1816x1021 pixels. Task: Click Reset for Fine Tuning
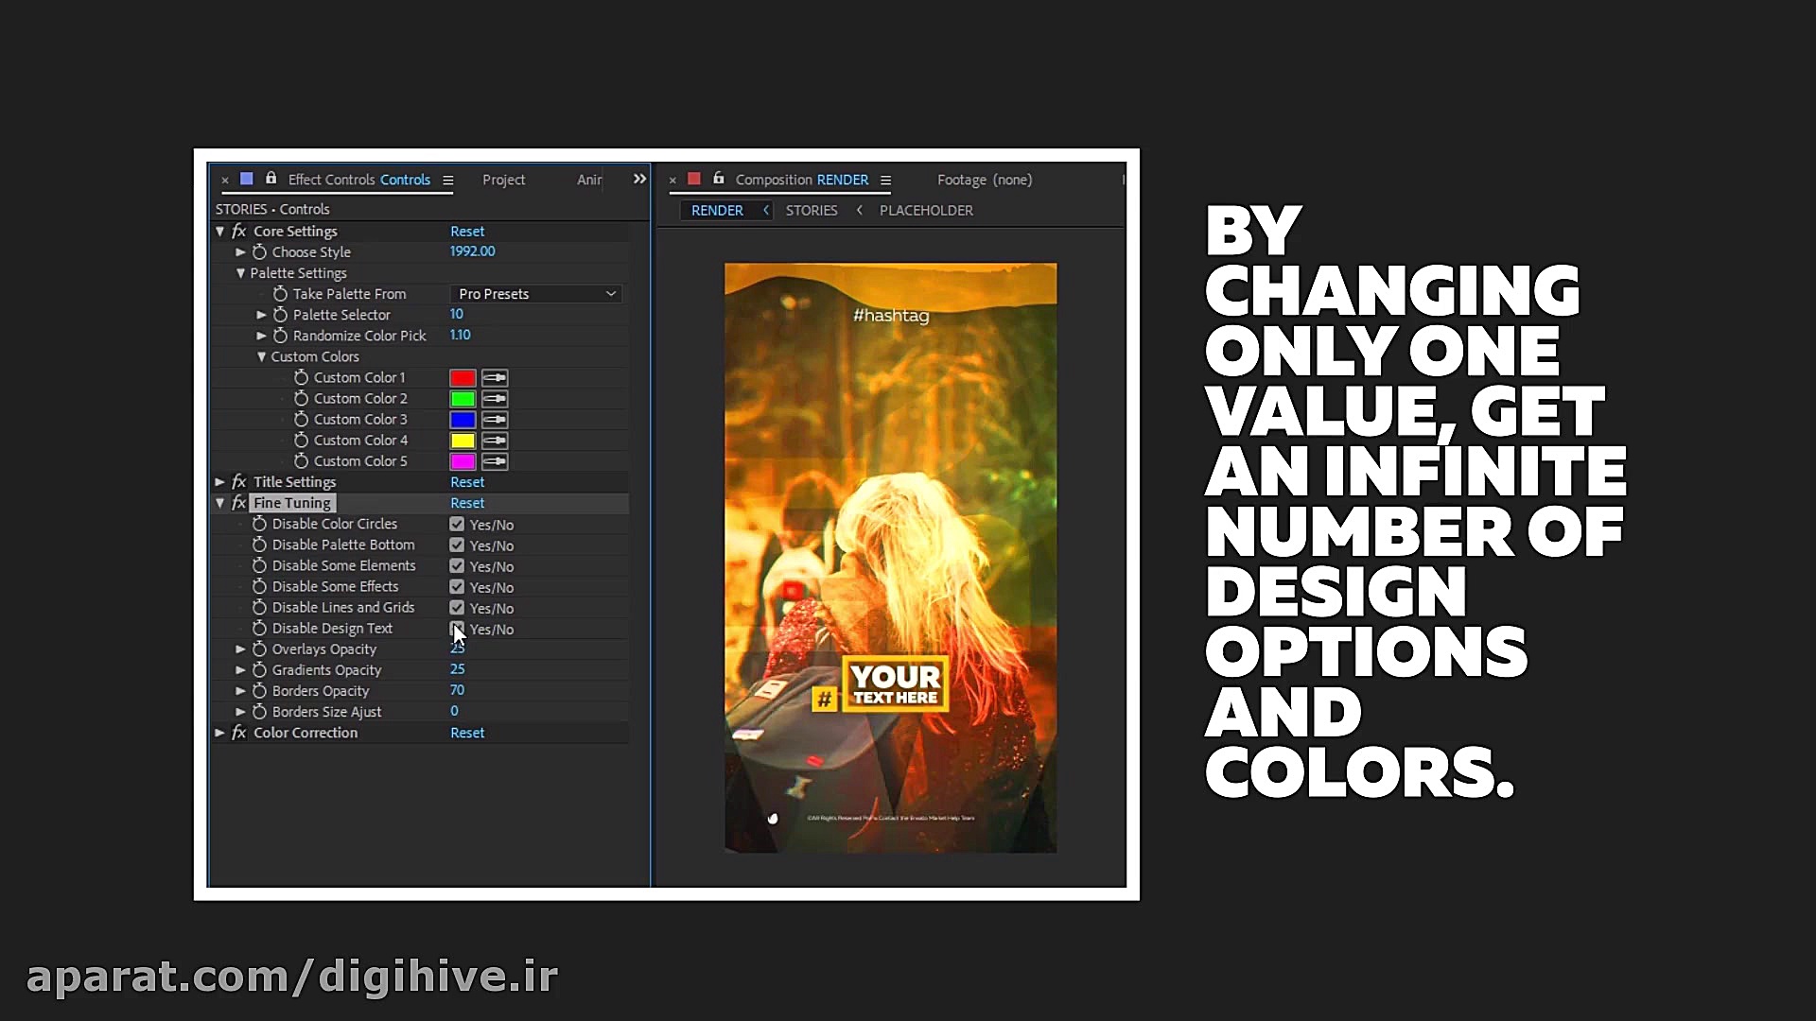coord(467,503)
